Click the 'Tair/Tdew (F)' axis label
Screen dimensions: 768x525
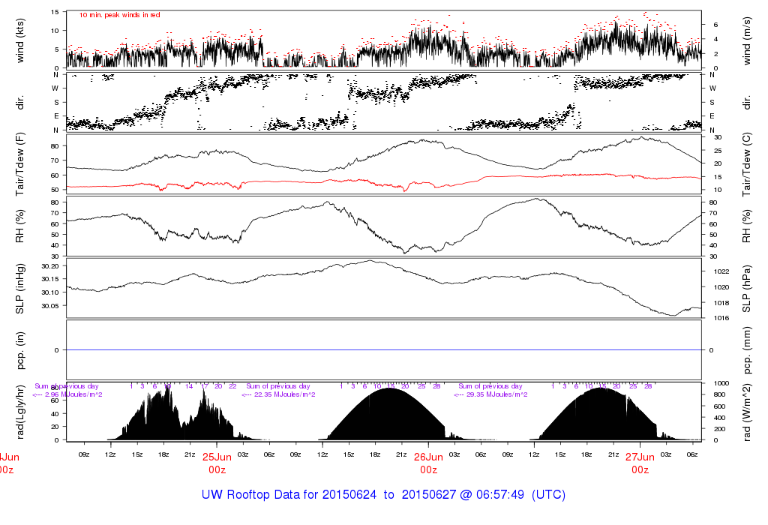(20, 164)
